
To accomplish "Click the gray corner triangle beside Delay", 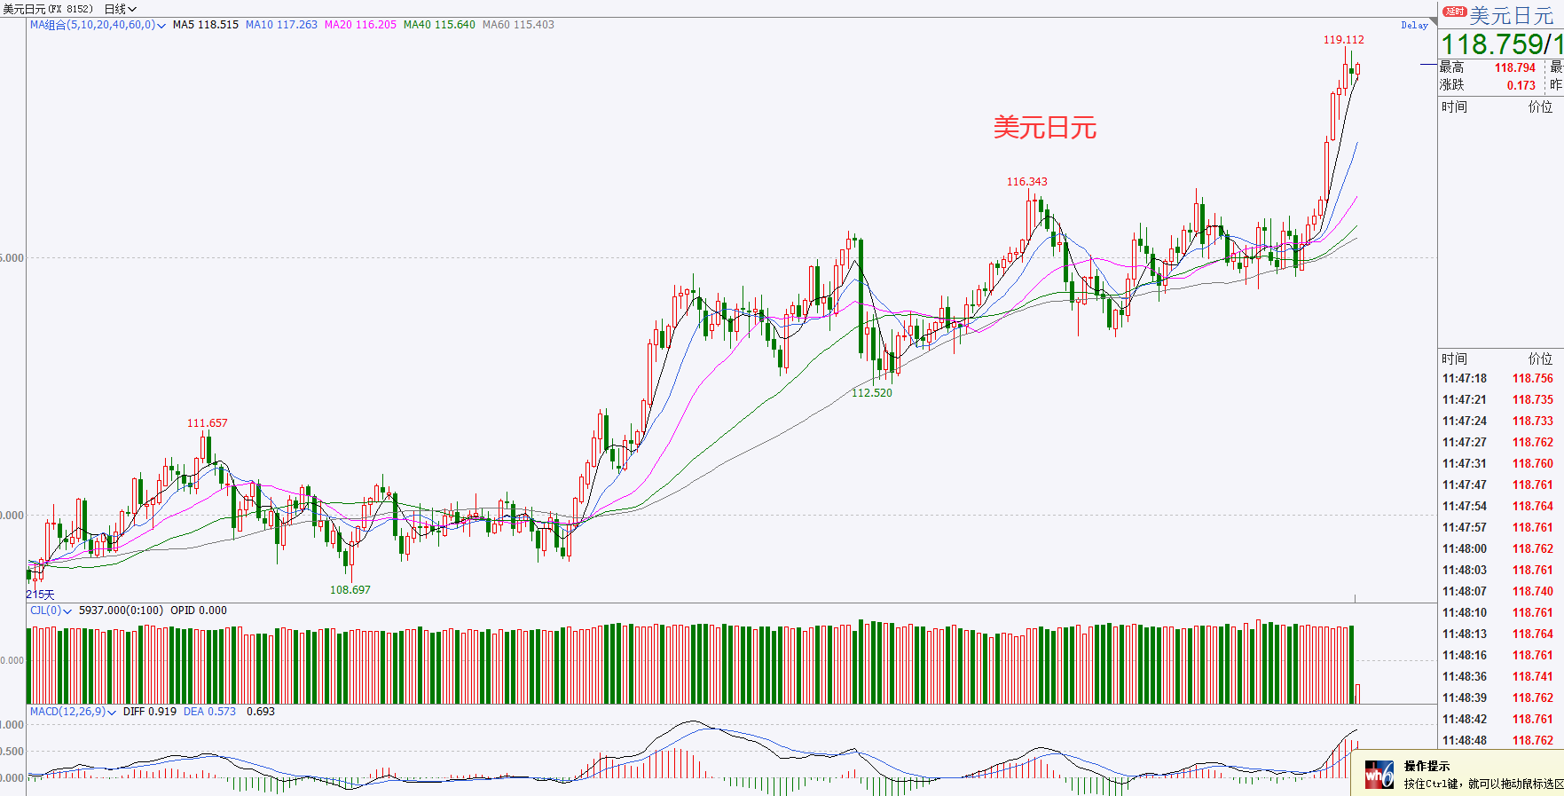I will pos(1433,22).
